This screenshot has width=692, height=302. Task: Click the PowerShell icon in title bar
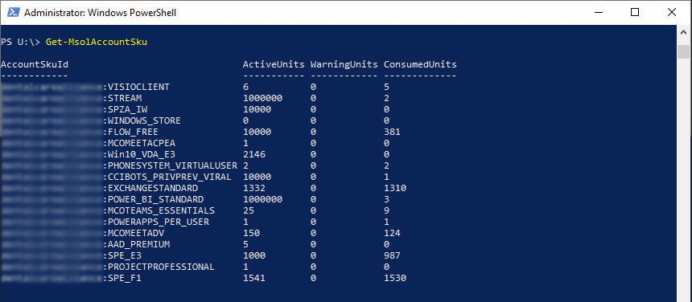[13, 12]
